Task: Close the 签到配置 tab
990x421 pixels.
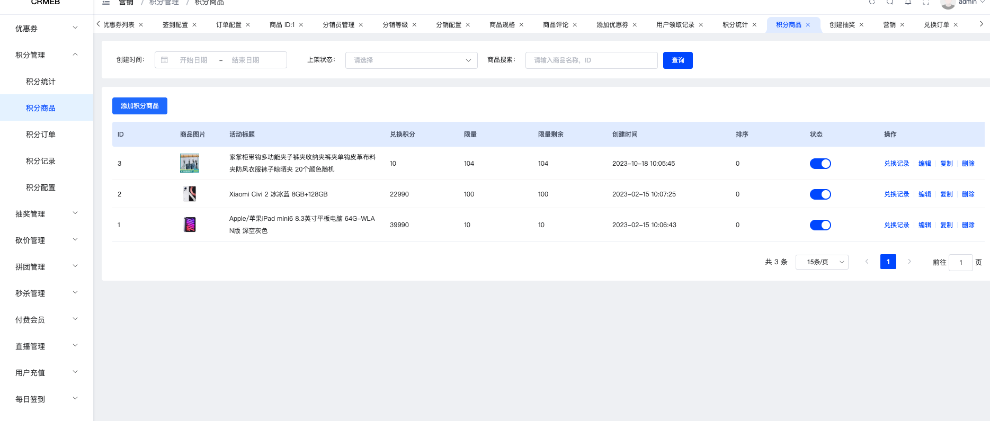Action: (x=194, y=25)
